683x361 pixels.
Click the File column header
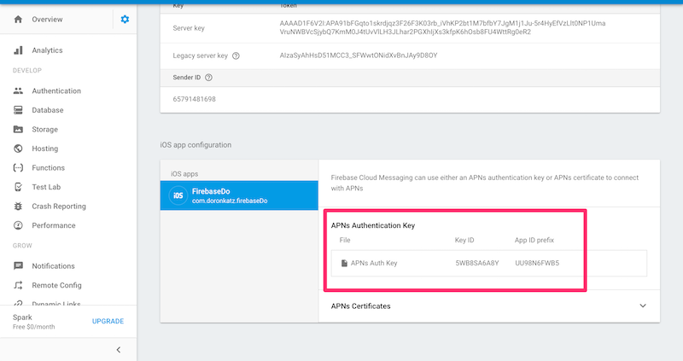pyautogui.click(x=345, y=240)
